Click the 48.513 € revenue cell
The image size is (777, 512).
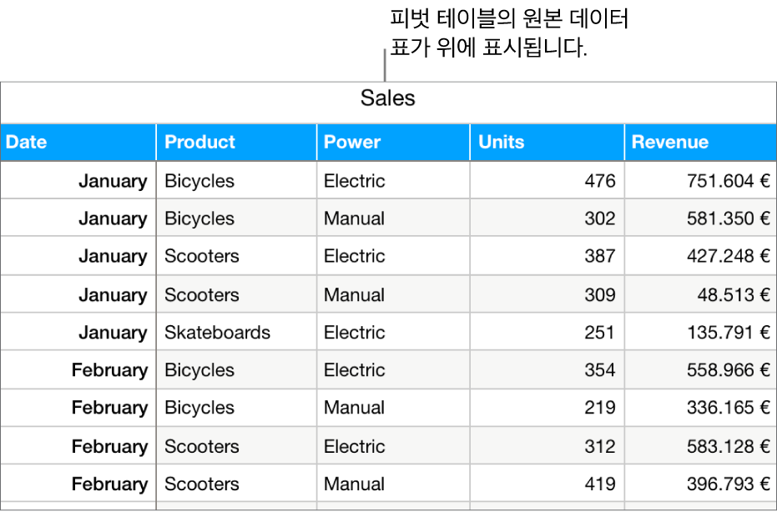pos(733,295)
